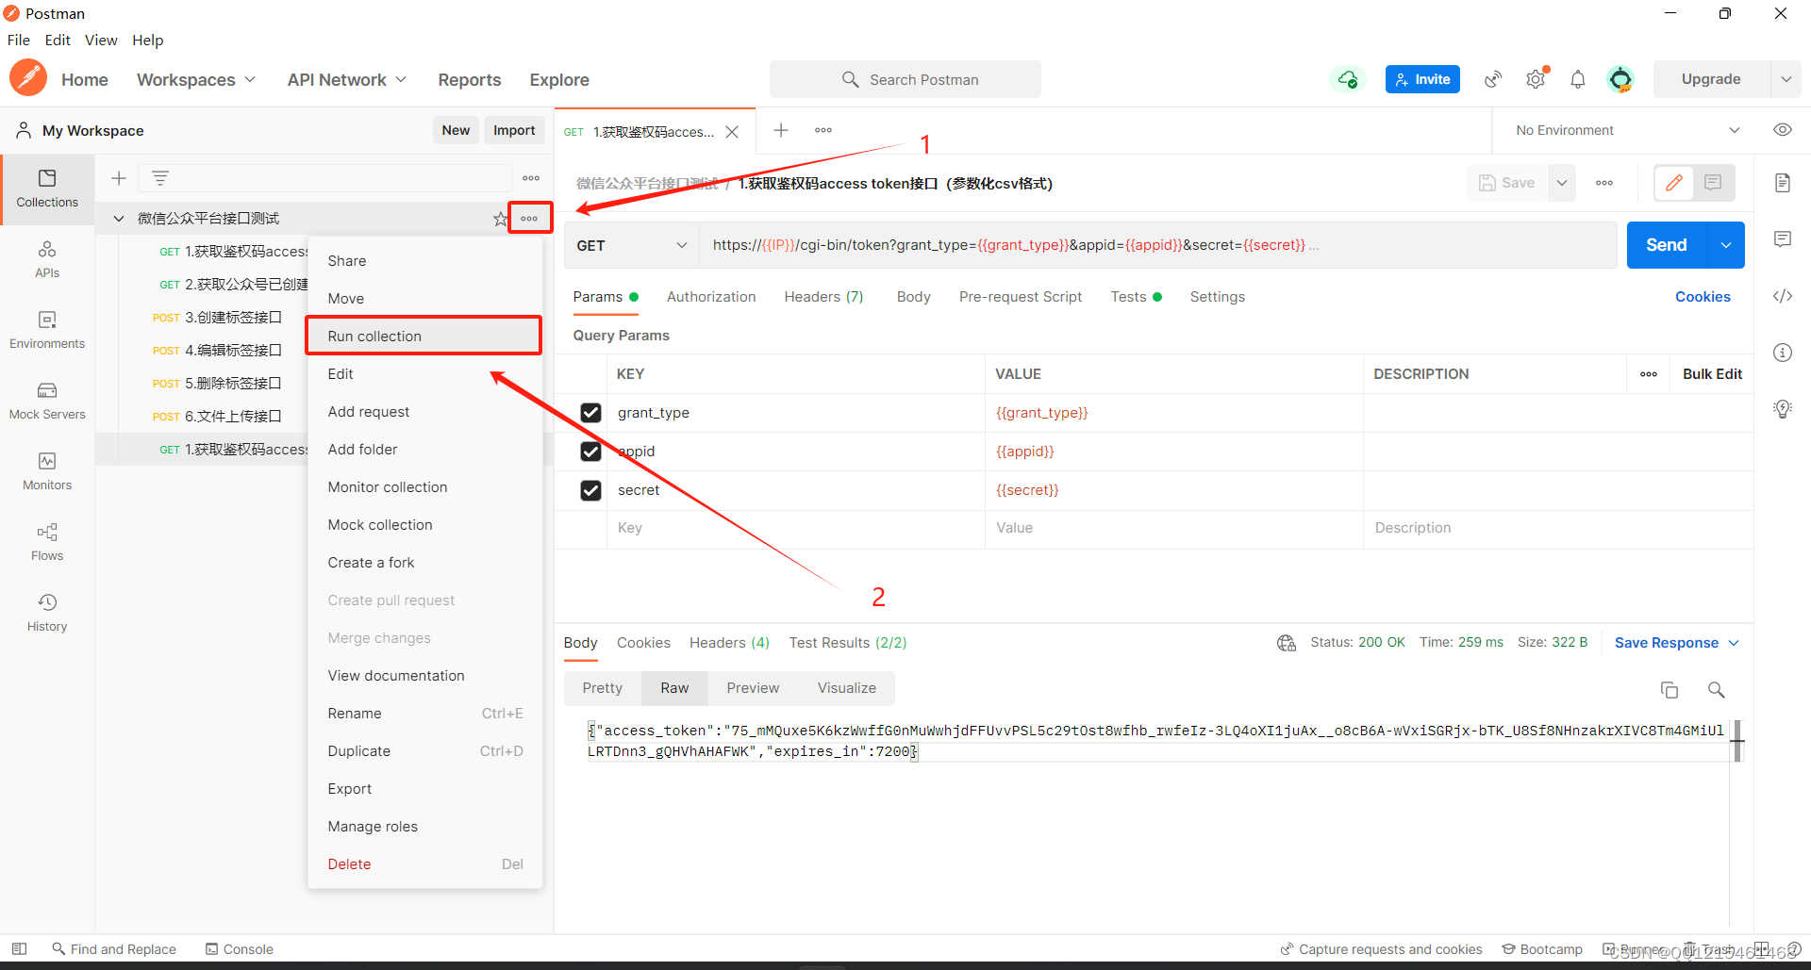Toggle the secret parameter checkbox
This screenshot has width=1811, height=970.
click(590, 490)
